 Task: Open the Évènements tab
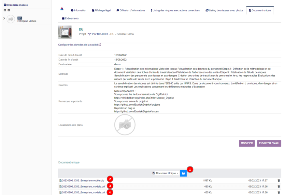coord(70,19)
